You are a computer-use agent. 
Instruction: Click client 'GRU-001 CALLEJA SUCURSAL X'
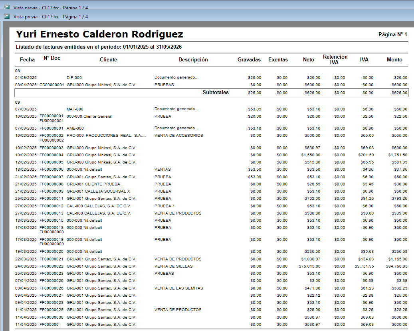[98, 191]
